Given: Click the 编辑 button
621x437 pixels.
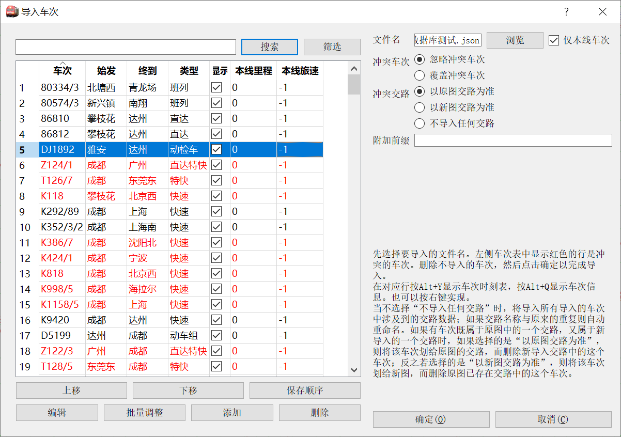Looking at the screenshot, I should pyautogui.click(x=57, y=413).
